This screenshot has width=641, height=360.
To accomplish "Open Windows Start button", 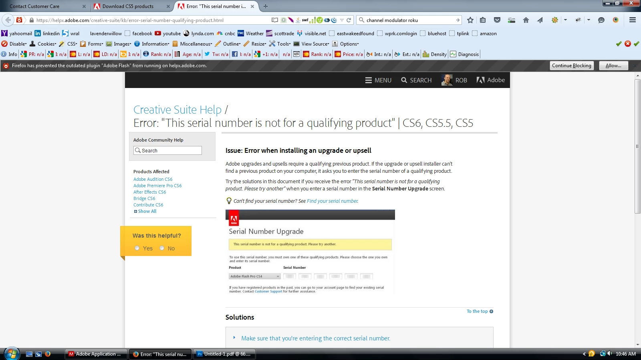I will click(x=12, y=354).
